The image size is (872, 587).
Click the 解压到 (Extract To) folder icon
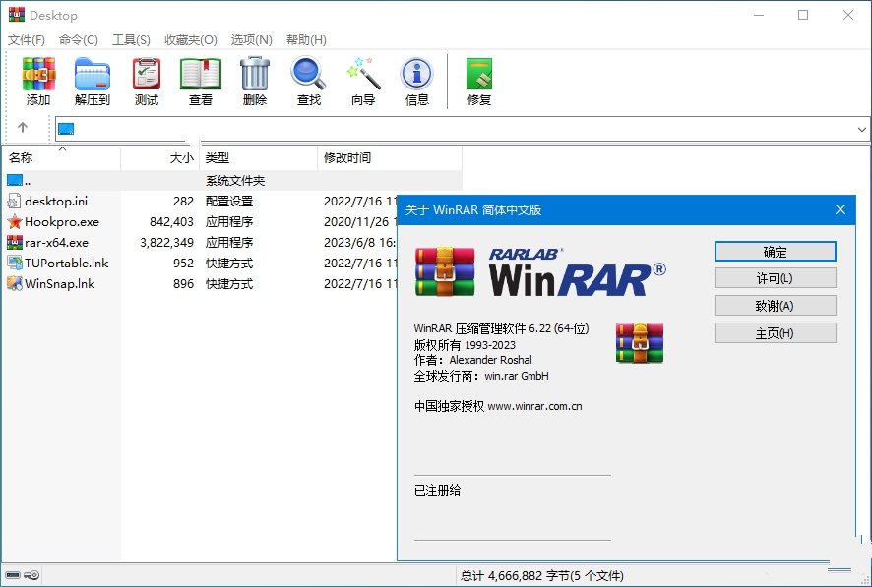(93, 74)
